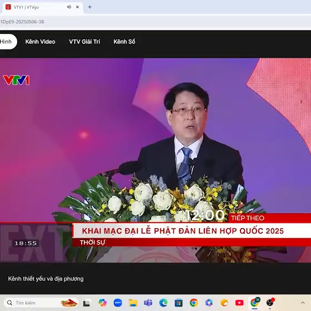Click the VTV1 live video player
Image resolution: width=311 pixels, height=311 pixels.
click(155, 160)
